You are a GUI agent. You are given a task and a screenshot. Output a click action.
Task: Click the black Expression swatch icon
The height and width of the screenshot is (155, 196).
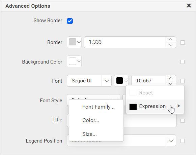click(x=133, y=107)
